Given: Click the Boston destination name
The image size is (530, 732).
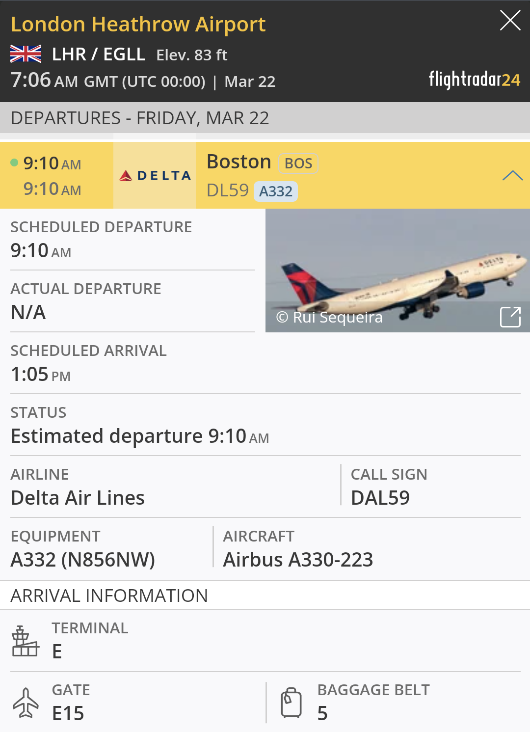Looking at the screenshot, I should click(x=239, y=162).
